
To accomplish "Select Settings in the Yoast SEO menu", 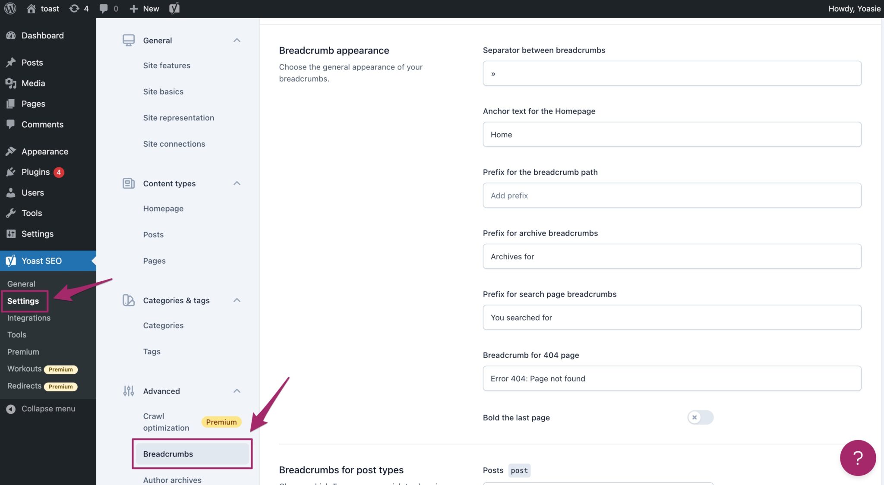I will (24, 301).
